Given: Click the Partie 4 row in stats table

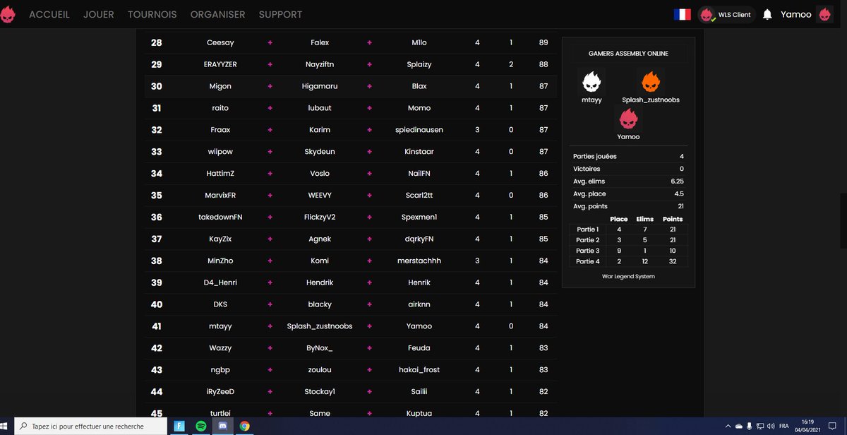Looking at the screenshot, I should click(x=628, y=261).
